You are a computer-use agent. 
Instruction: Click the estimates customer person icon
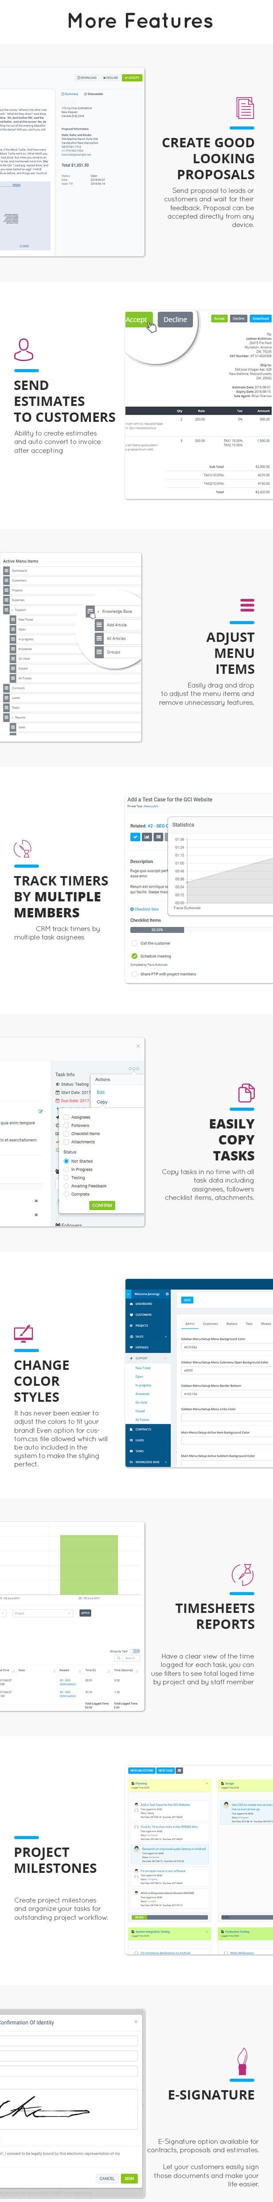point(24,350)
